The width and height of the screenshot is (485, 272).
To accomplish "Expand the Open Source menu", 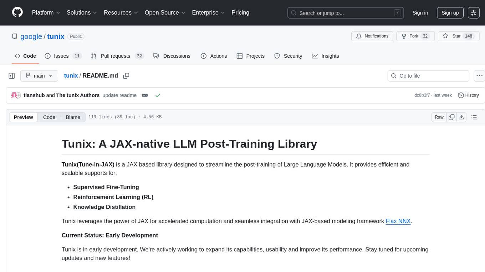I will (x=165, y=12).
